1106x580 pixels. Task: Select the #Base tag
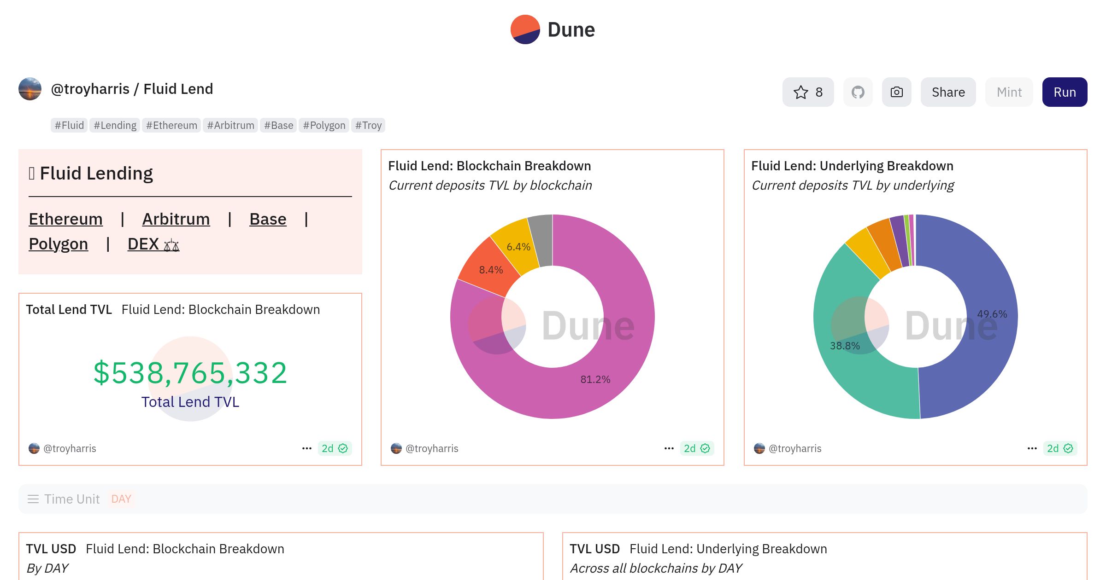(278, 125)
